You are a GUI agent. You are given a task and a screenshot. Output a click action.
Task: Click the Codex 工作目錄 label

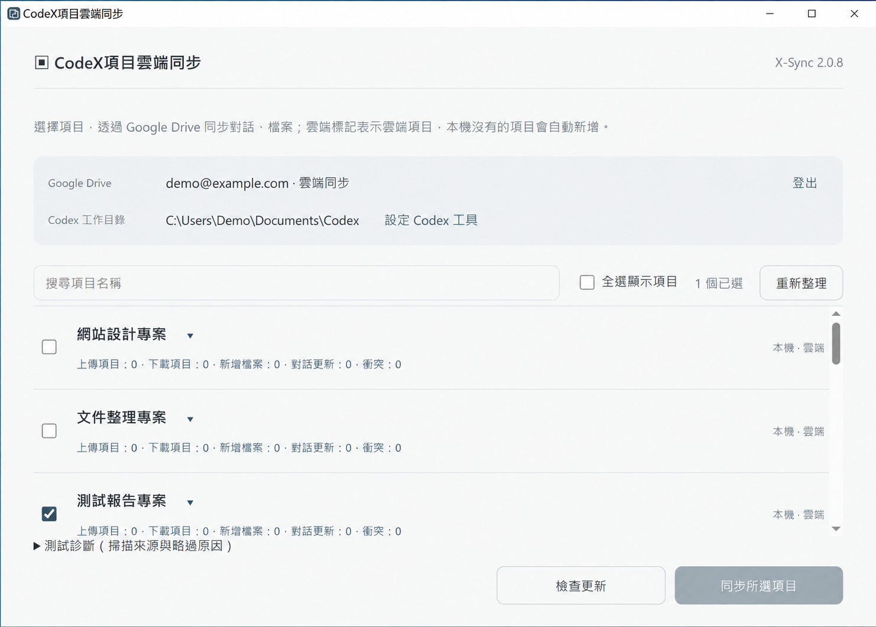86,220
